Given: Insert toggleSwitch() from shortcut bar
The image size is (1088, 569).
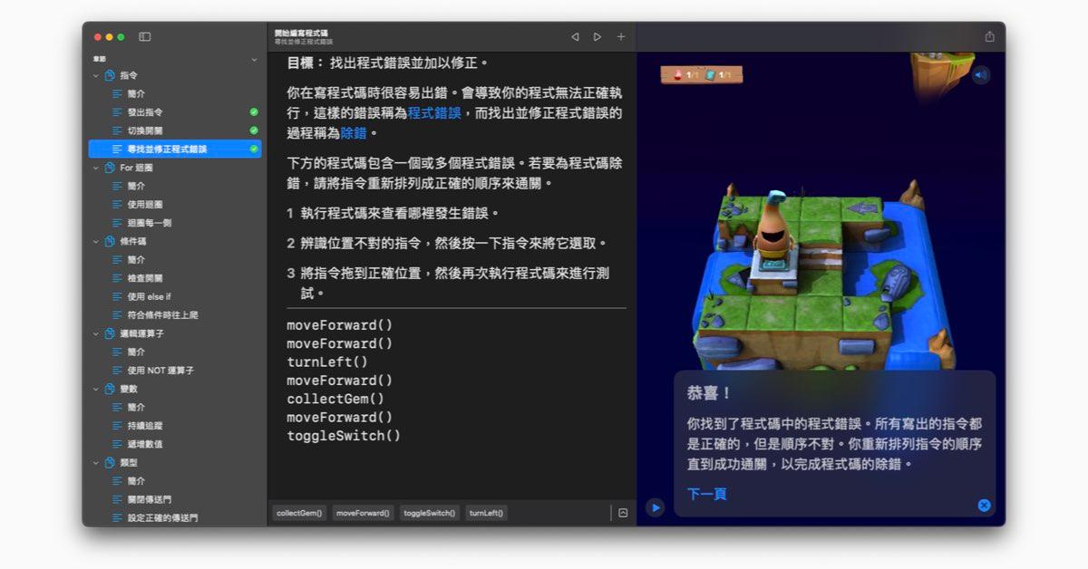Looking at the screenshot, I should click(x=429, y=513).
